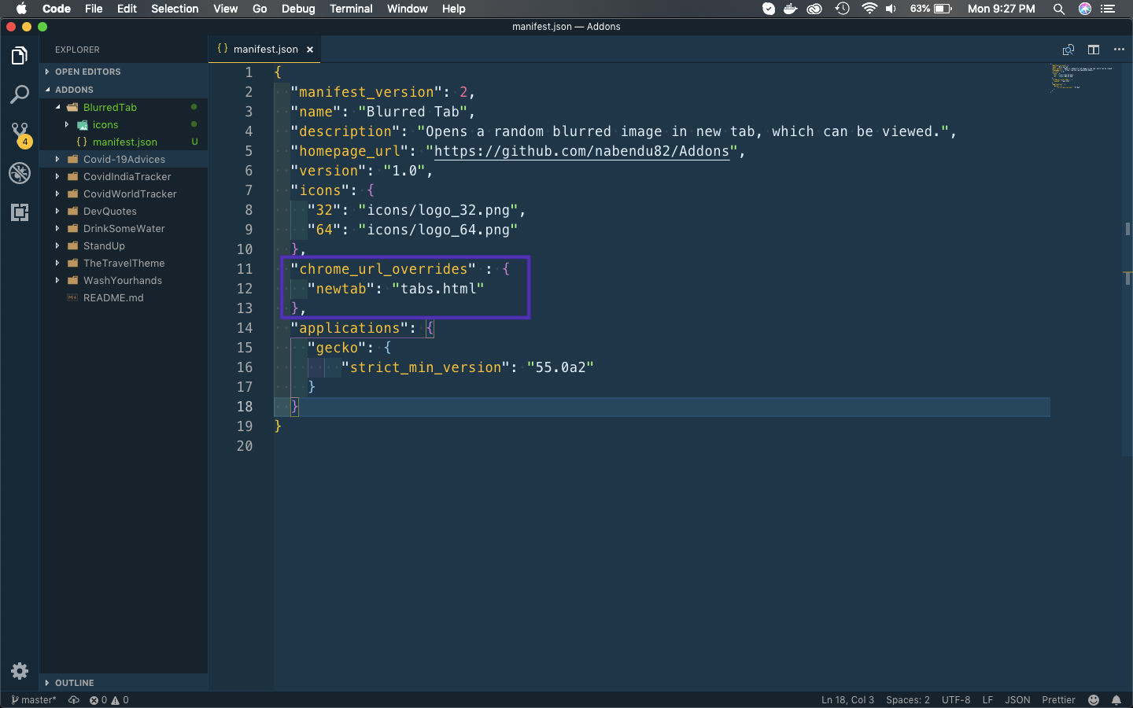Click the Wi-Fi status icon

coord(869,9)
